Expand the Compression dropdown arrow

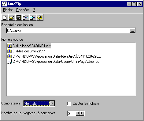point(52,103)
